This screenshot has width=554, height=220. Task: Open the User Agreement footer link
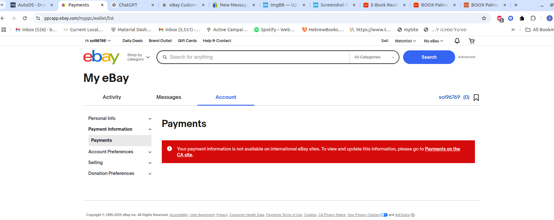(x=202, y=215)
